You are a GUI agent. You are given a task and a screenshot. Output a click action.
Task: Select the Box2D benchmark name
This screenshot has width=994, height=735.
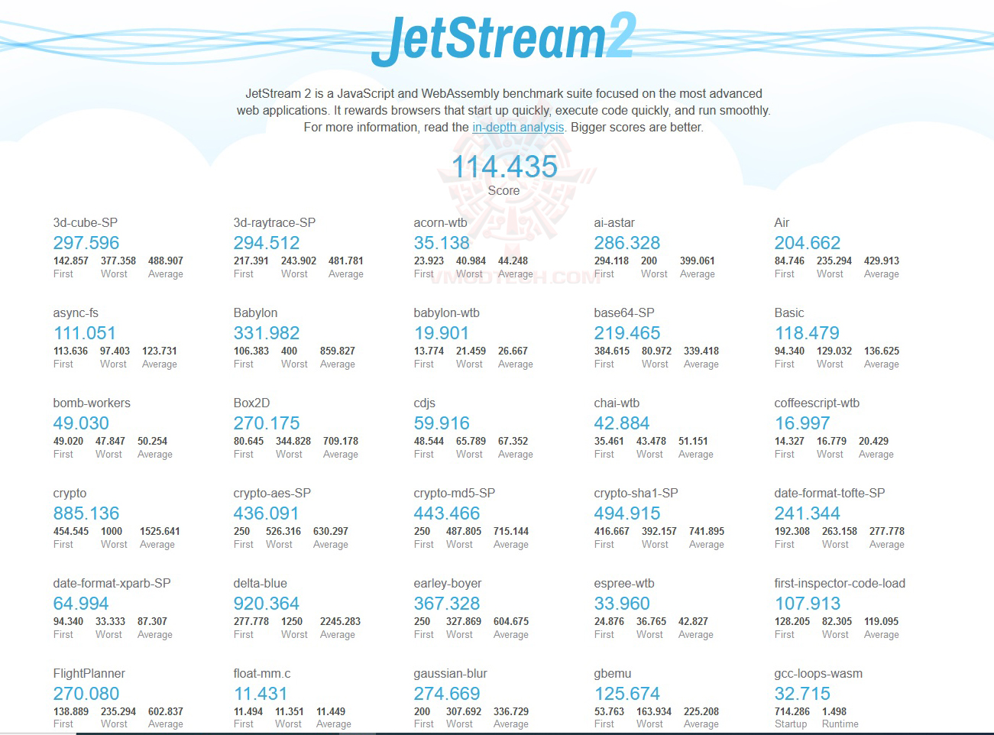tap(251, 403)
